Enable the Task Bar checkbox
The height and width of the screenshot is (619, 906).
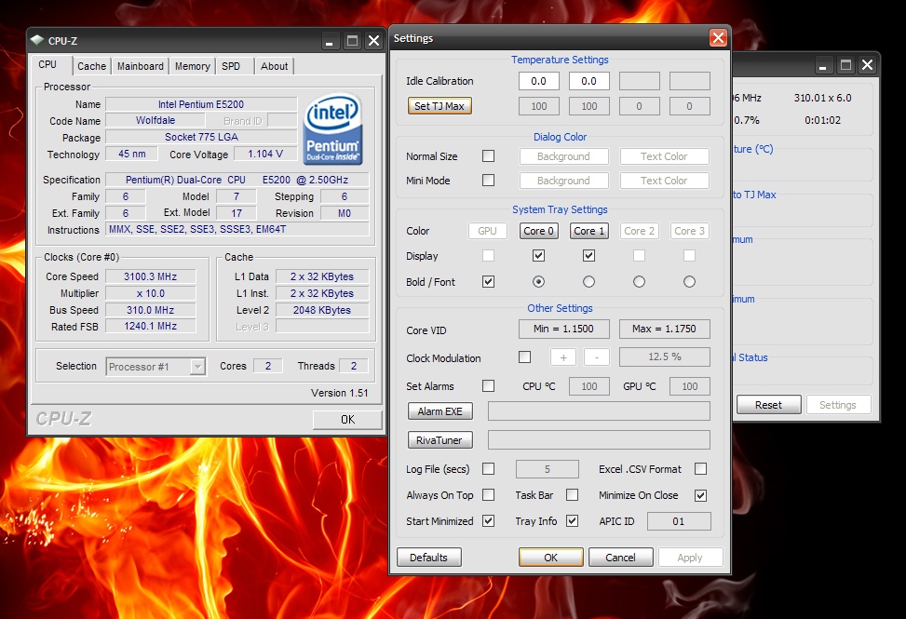pos(572,495)
